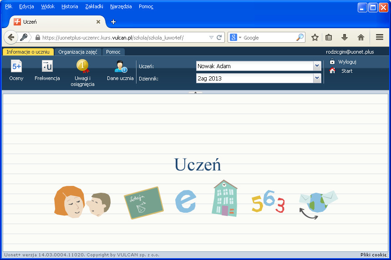391x260 pixels.
Task: Go to browser home page icon
Action: click(361, 38)
